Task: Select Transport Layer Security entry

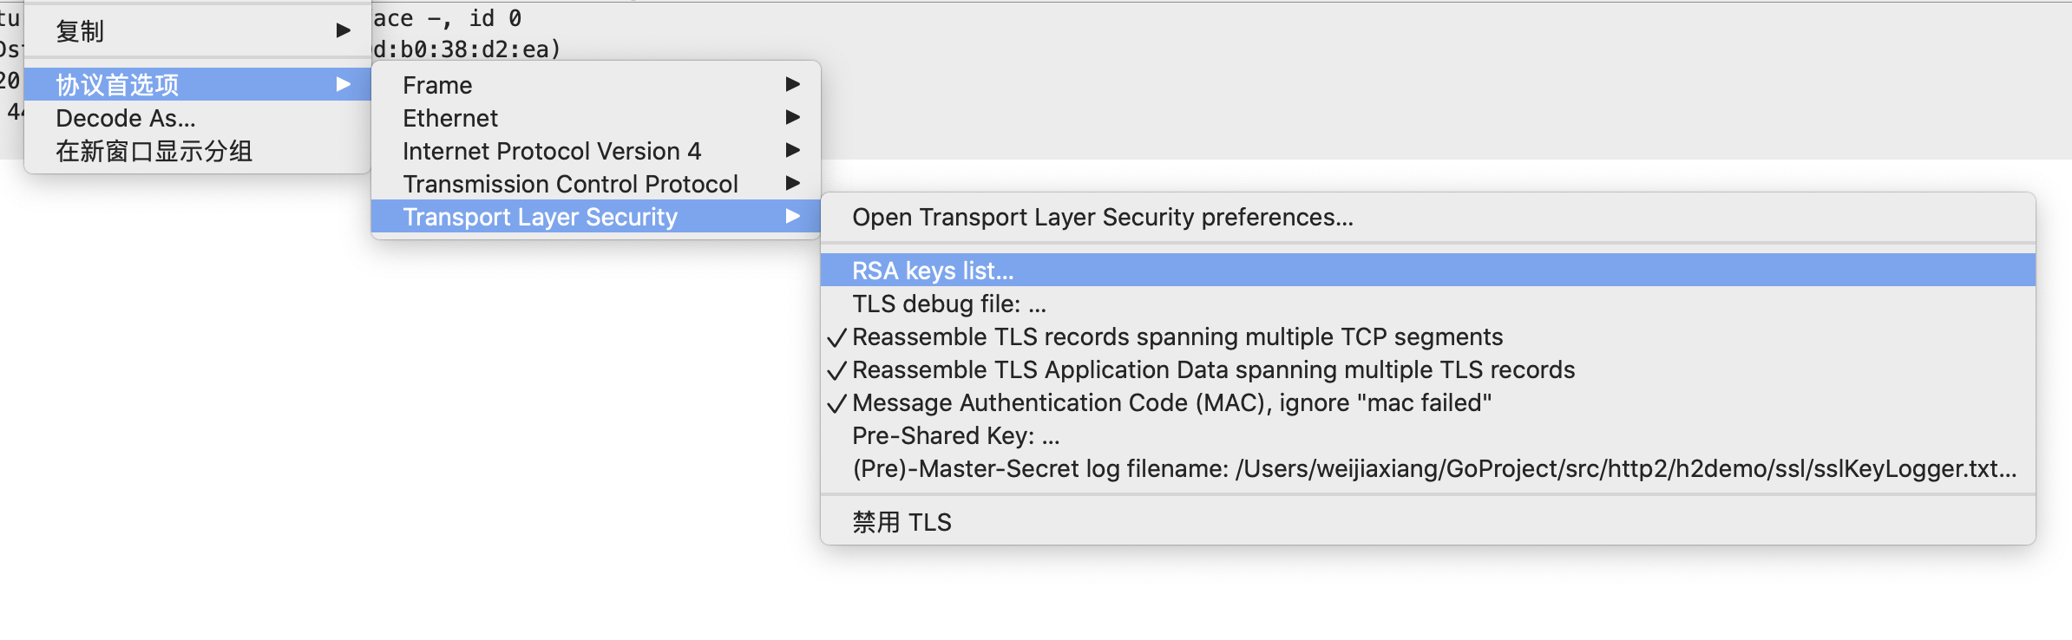Action: pyautogui.click(x=540, y=217)
